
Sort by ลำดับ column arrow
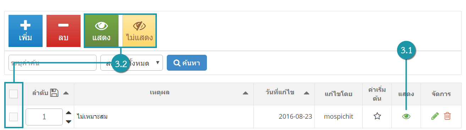click(66, 93)
